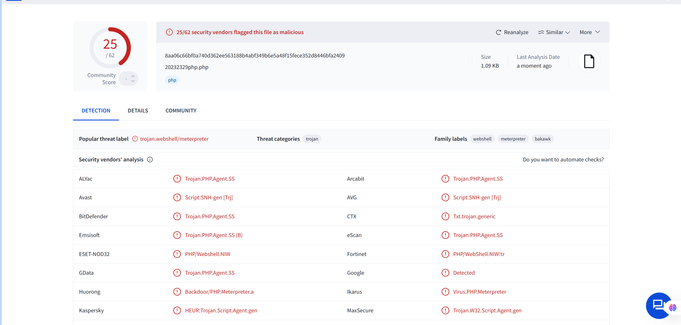Image resolution: width=681 pixels, height=325 pixels.
Task: Click info icon beside Security vendors' analysis
Action: [x=150, y=160]
